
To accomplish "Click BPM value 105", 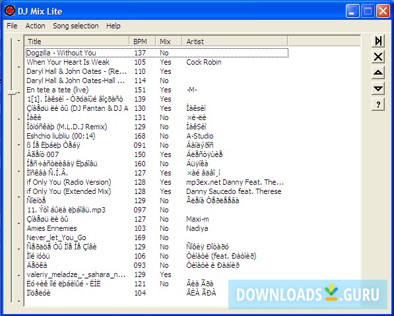I will 140,62.
